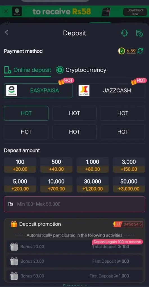Tap the Download now button
The width and height of the screenshot is (149, 287).
pos(135,12)
